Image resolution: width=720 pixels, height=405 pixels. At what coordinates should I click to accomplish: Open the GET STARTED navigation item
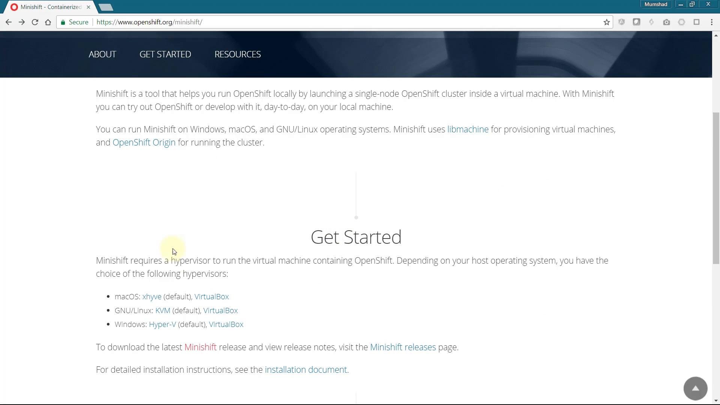click(165, 54)
